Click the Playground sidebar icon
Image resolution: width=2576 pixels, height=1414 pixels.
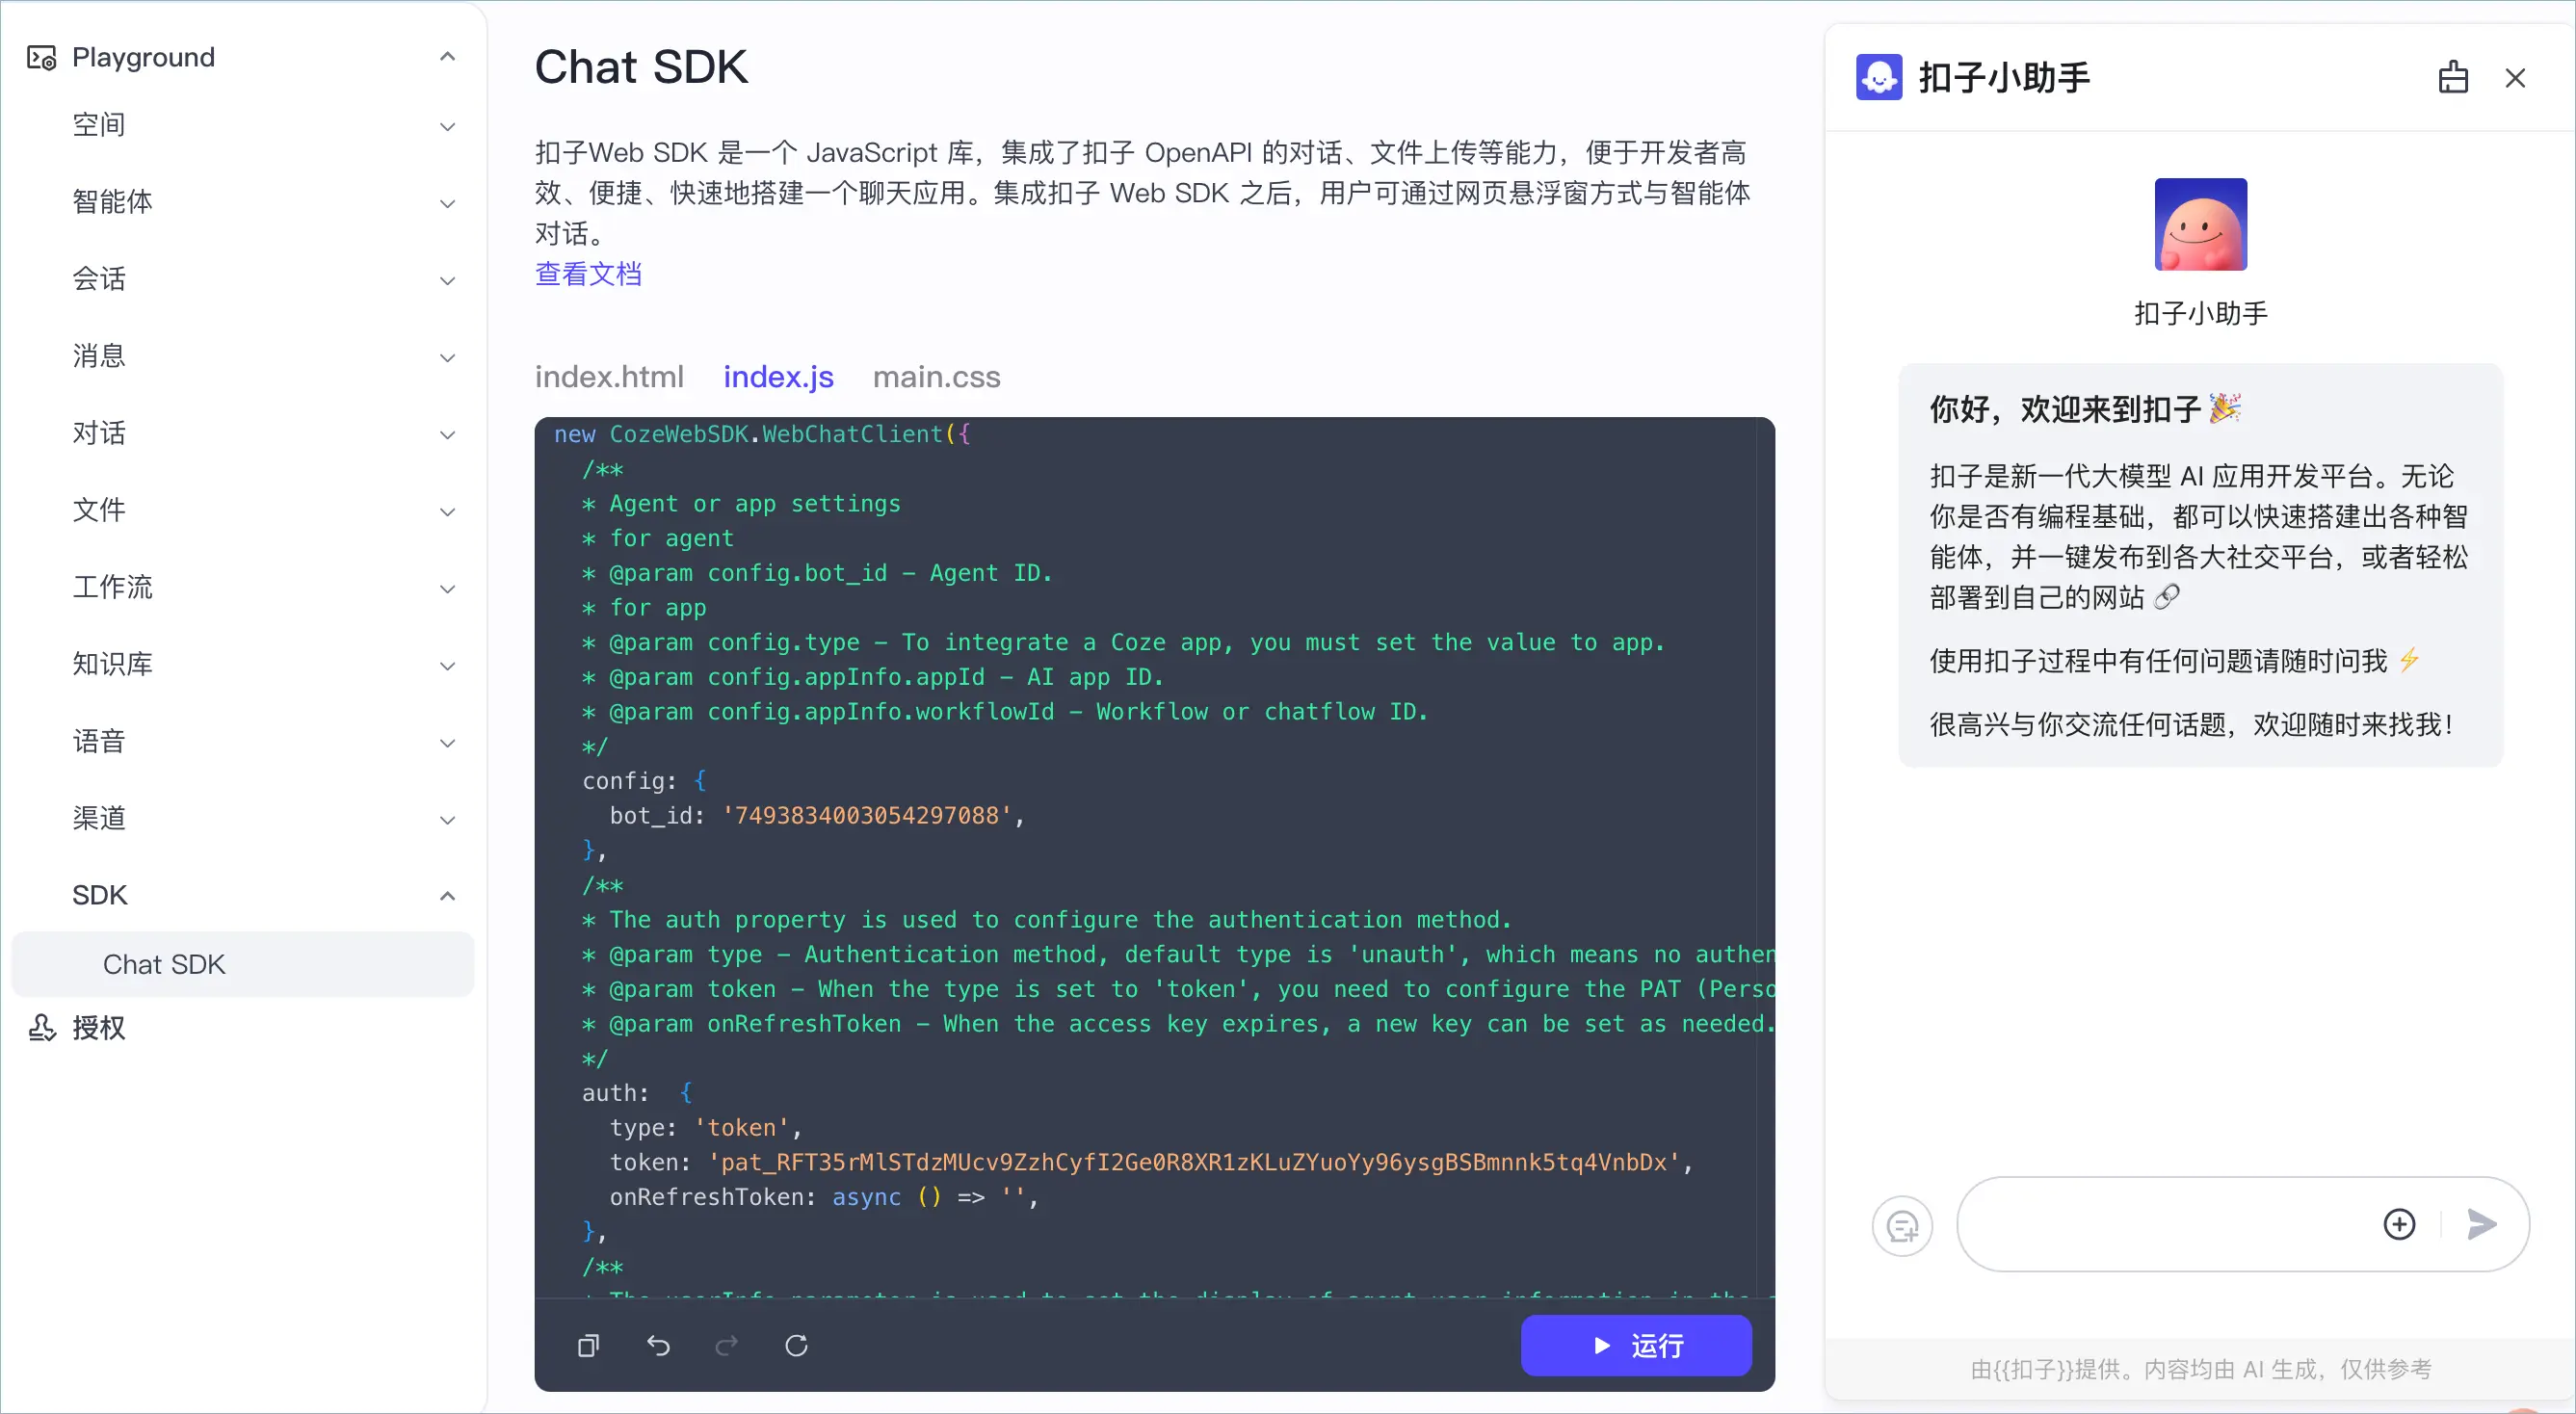point(41,58)
